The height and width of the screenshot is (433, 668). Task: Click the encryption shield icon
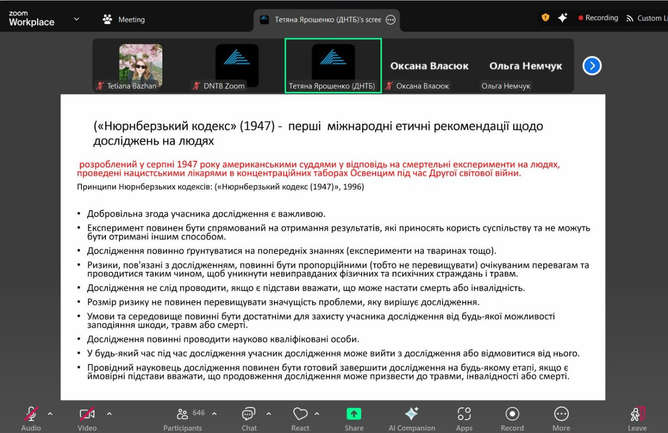pyautogui.click(x=545, y=18)
